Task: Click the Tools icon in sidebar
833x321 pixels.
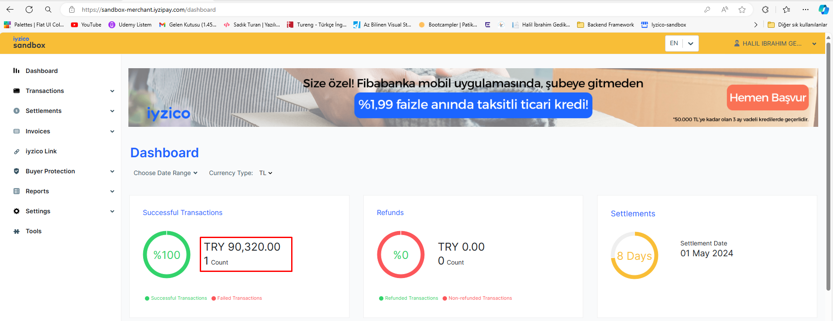Action: pos(17,232)
